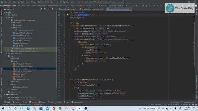Screen dimensions: 198x111
Task: Click the master Git branch widget
Action: pos(184,105)
